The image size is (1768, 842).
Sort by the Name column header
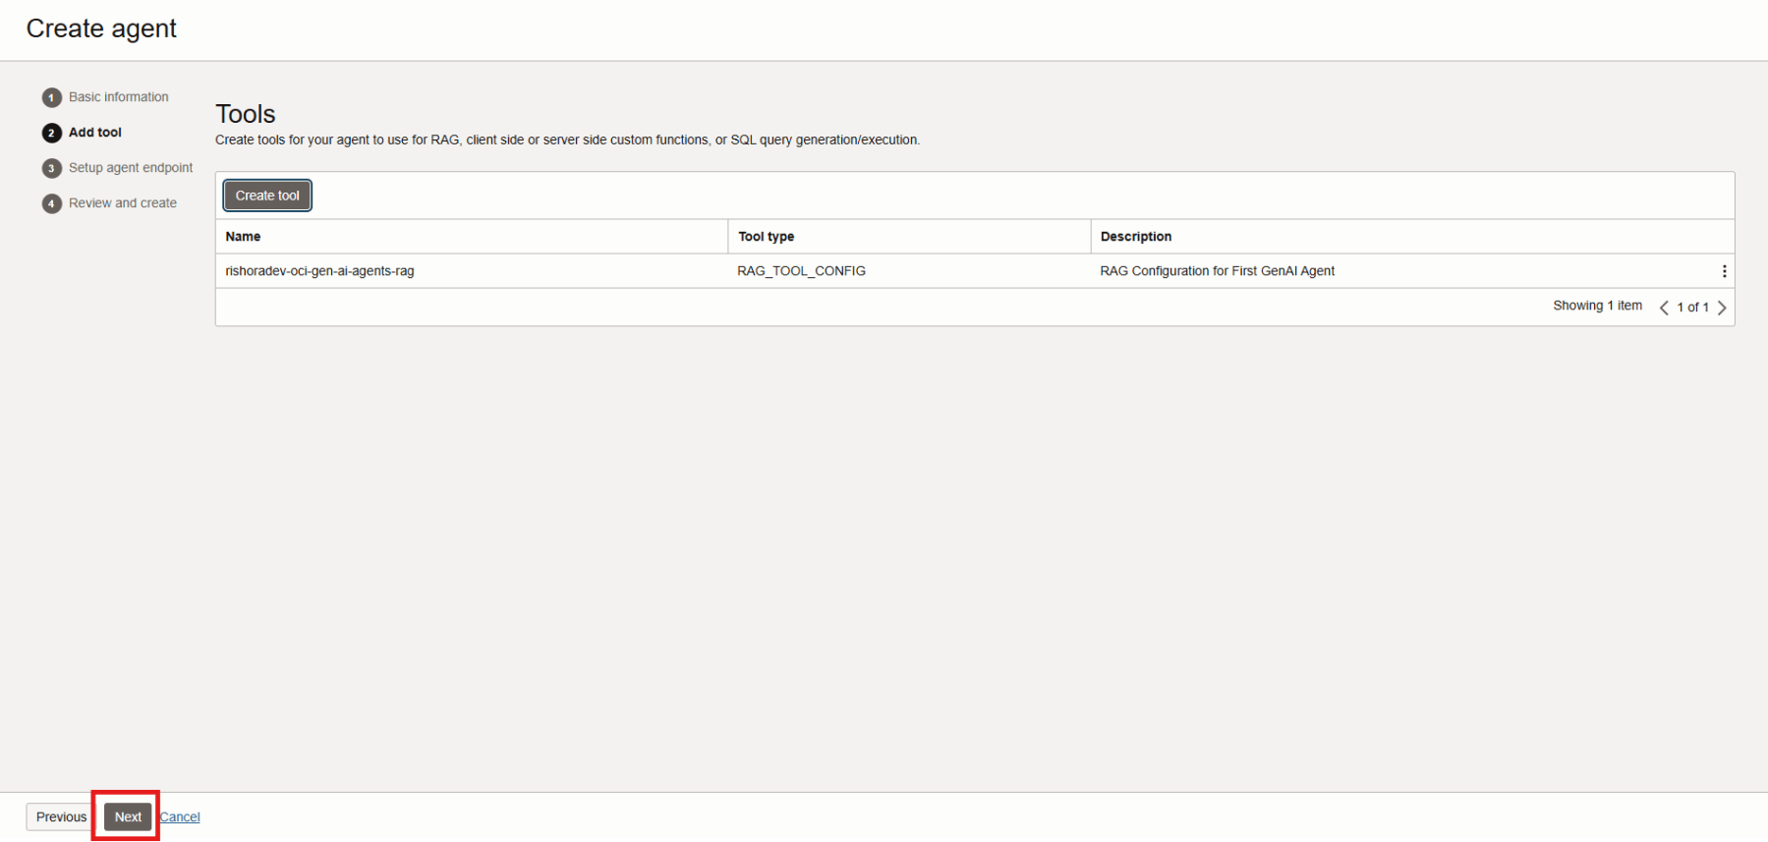243,237
